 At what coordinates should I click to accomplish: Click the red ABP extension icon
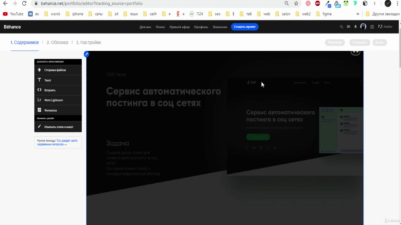coord(318,4)
